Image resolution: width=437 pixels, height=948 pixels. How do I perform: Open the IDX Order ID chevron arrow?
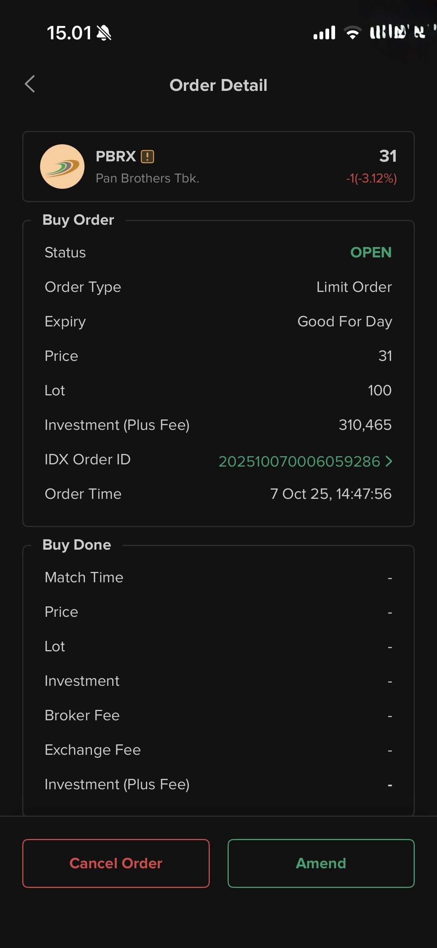(389, 461)
